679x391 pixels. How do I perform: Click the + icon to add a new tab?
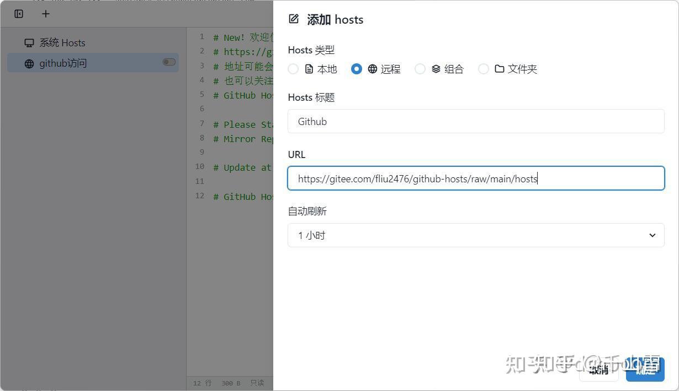pos(45,13)
